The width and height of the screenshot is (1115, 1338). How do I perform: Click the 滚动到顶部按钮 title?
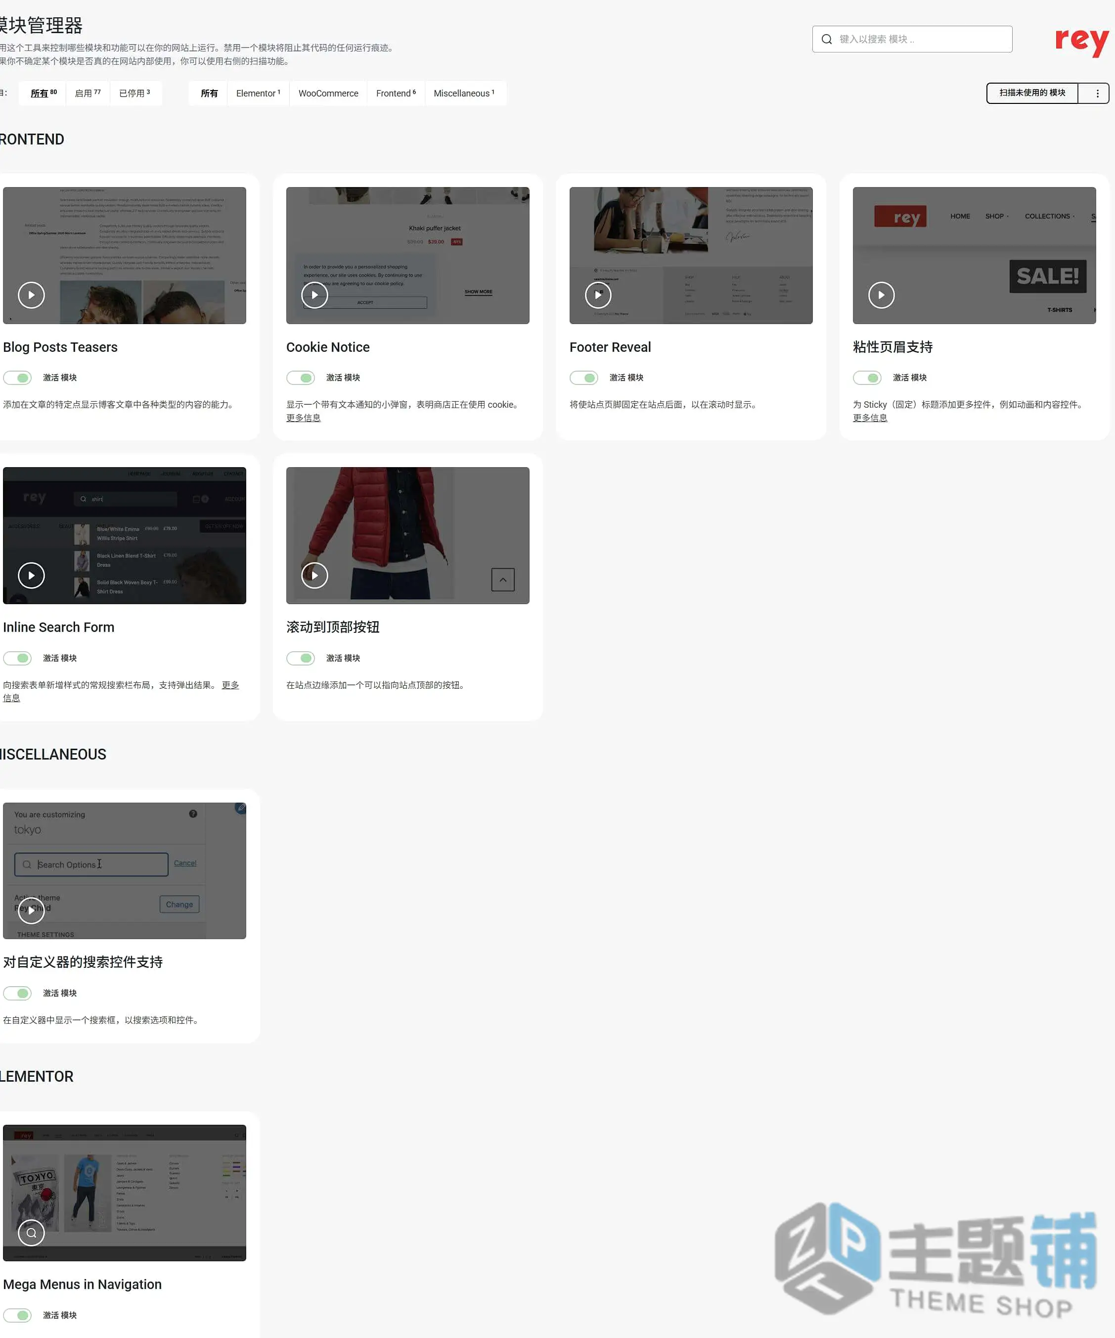coord(333,627)
